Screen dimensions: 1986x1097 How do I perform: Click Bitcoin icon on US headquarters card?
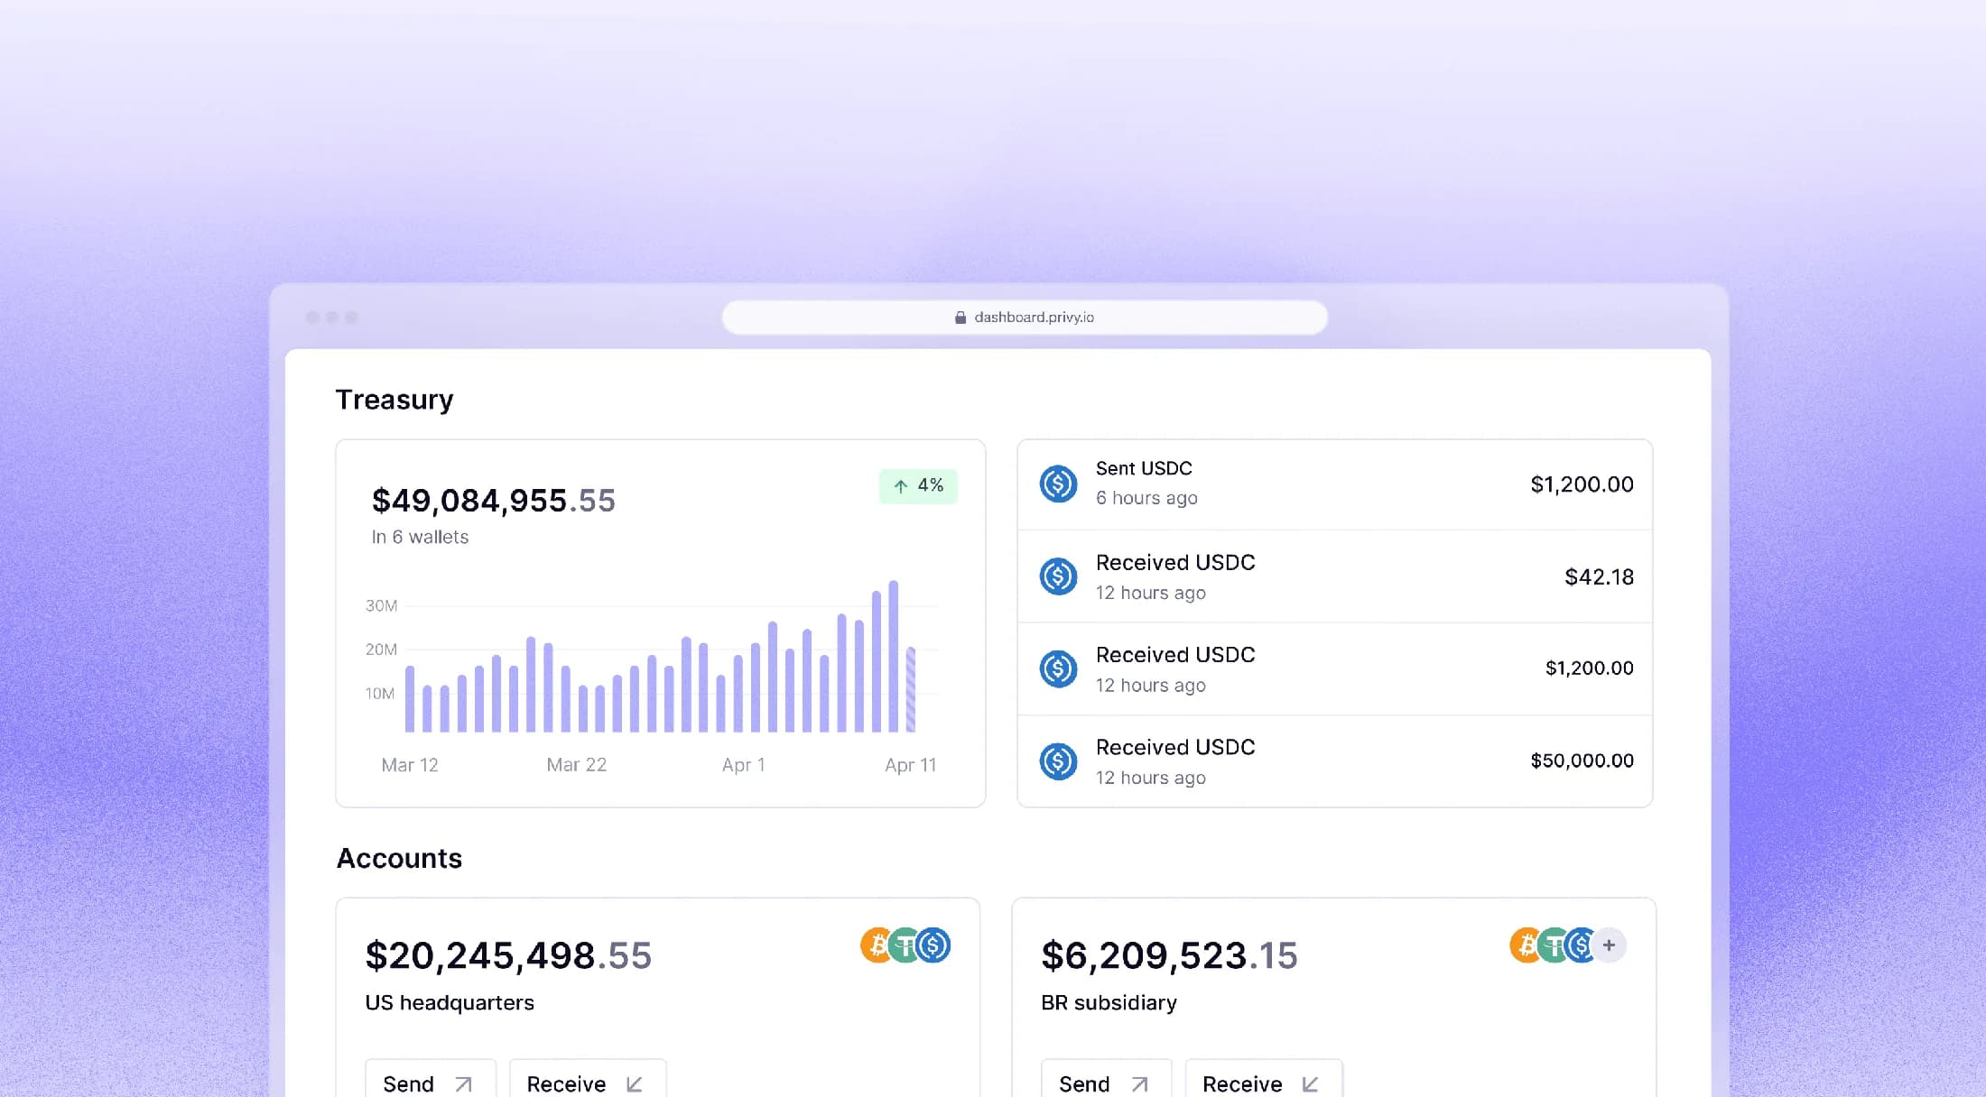click(877, 945)
